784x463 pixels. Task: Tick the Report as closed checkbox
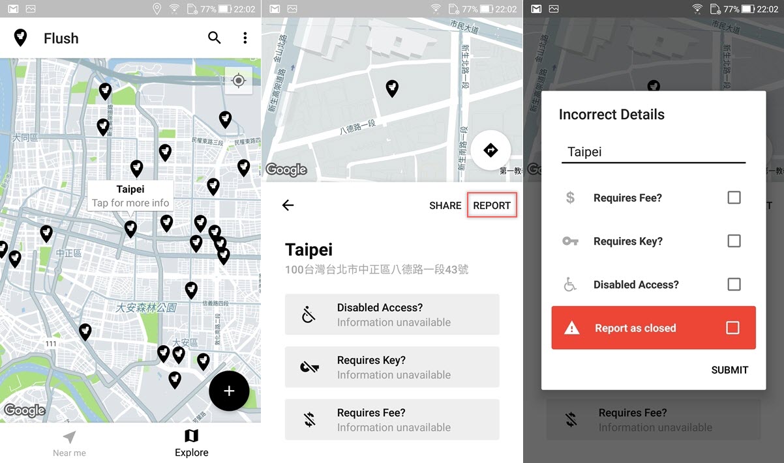732,328
